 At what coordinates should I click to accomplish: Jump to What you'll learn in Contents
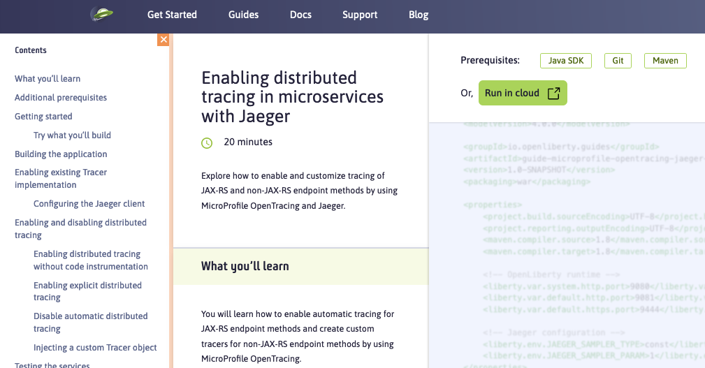(x=48, y=79)
